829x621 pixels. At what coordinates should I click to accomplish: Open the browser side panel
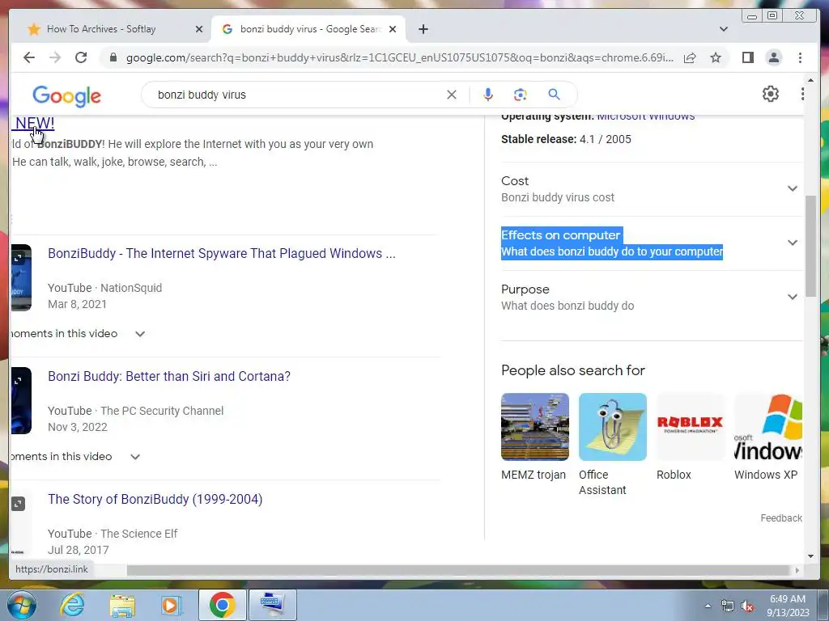747,57
